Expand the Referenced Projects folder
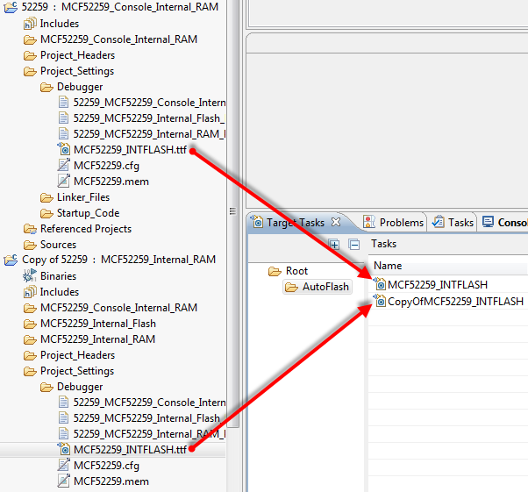Image resolution: width=528 pixels, height=492 pixels. [x=85, y=229]
